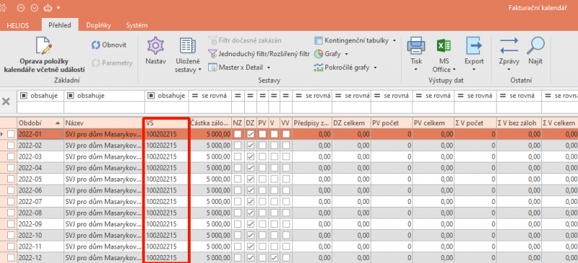Click contains operator icon for VS filter
Viewport: 578px width, 263px height.
151,96
